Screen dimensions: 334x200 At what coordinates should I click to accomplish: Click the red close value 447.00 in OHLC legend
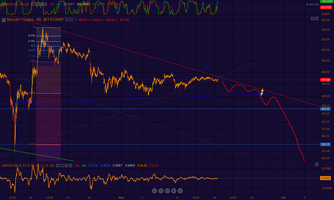124,20
